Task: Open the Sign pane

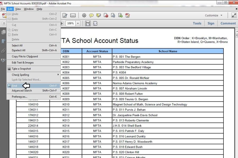Action: coord(211,23)
